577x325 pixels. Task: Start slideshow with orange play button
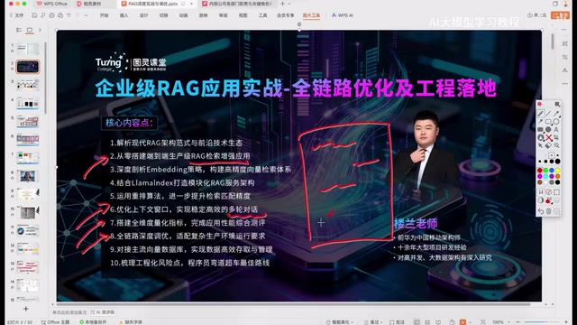(463, 321)
